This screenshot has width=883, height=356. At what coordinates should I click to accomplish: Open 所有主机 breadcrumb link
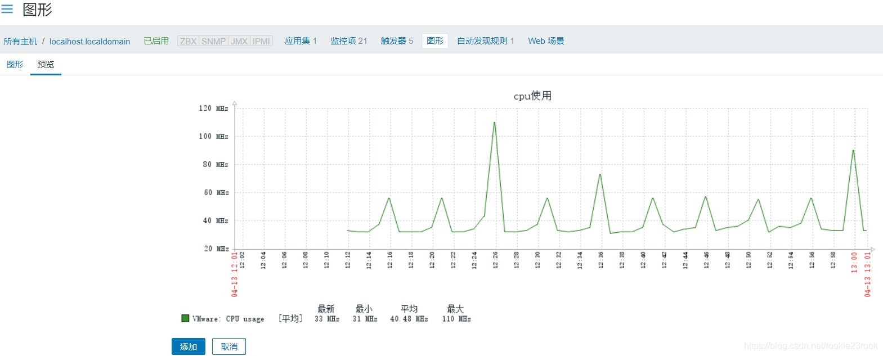(20, 41)
